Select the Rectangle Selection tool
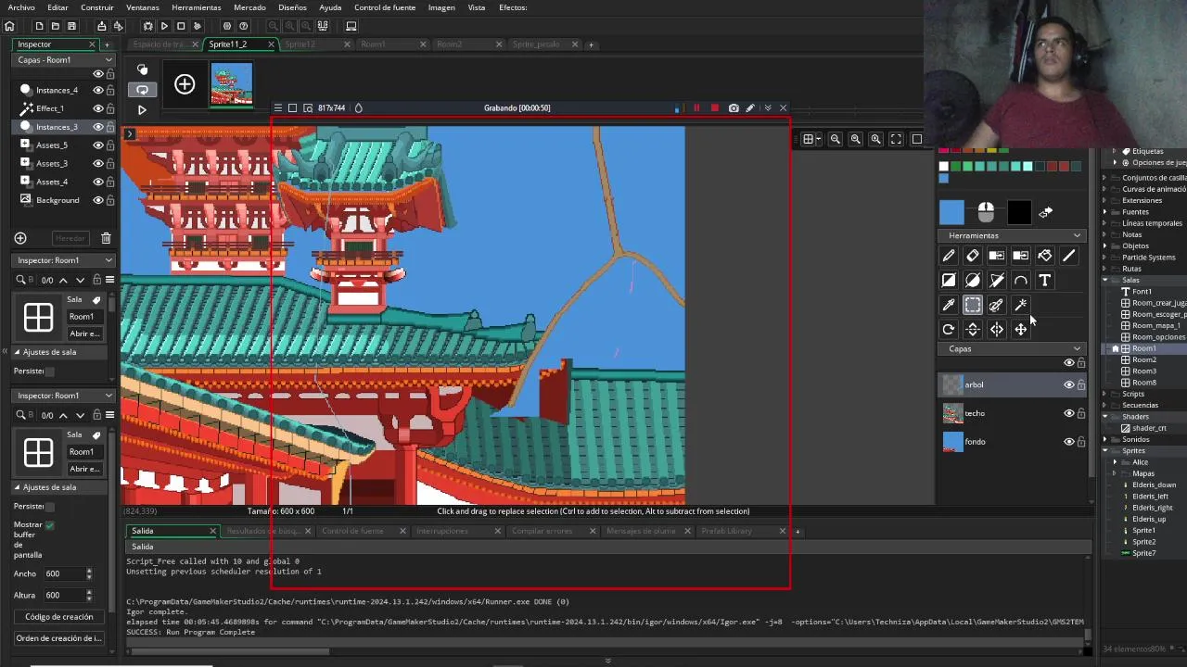This screenshot has width=1187, height=667. [972, 305]
